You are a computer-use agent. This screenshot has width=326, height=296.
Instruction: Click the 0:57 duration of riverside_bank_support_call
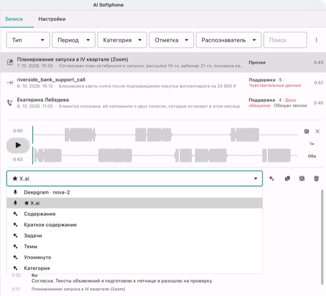point(318,83)
